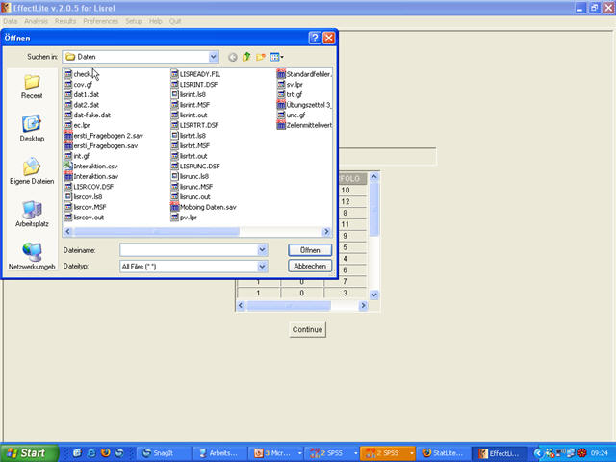Click the dialog's question mark help button

(314, 38)
